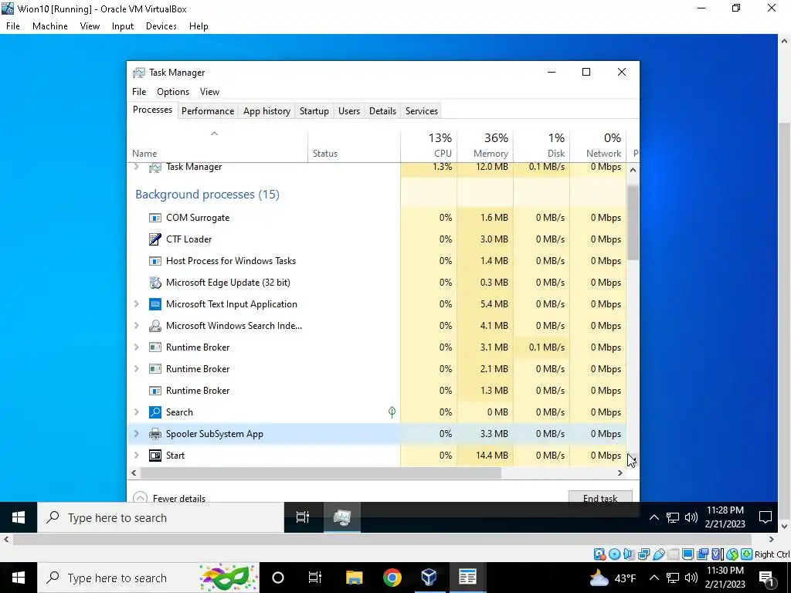This screenshot has height=593, width=791.
Task: Switch to the Services tab
Action: [x=421, y=111]
